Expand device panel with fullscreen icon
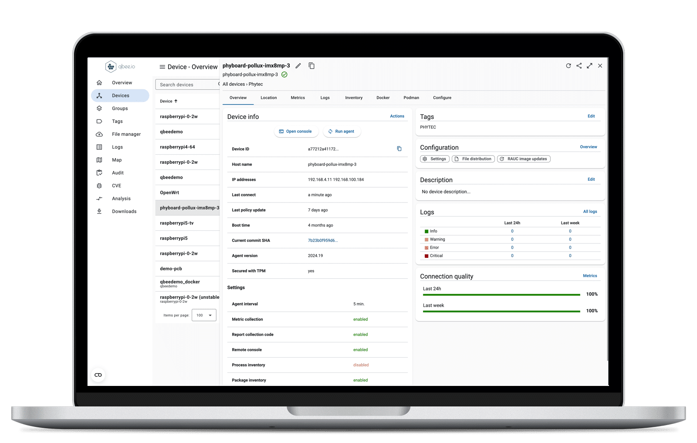This screenshot has height=443, width=697. pos(589,66)
